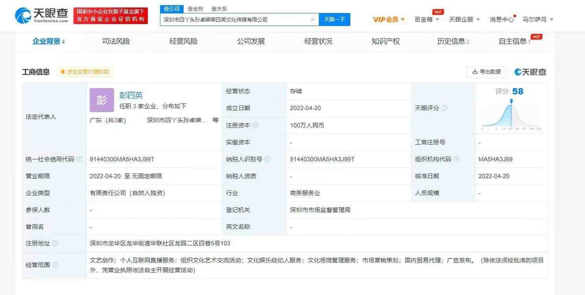Open the VIP会员 dropdown
585x295 pixels.
(x=387, y=19)
